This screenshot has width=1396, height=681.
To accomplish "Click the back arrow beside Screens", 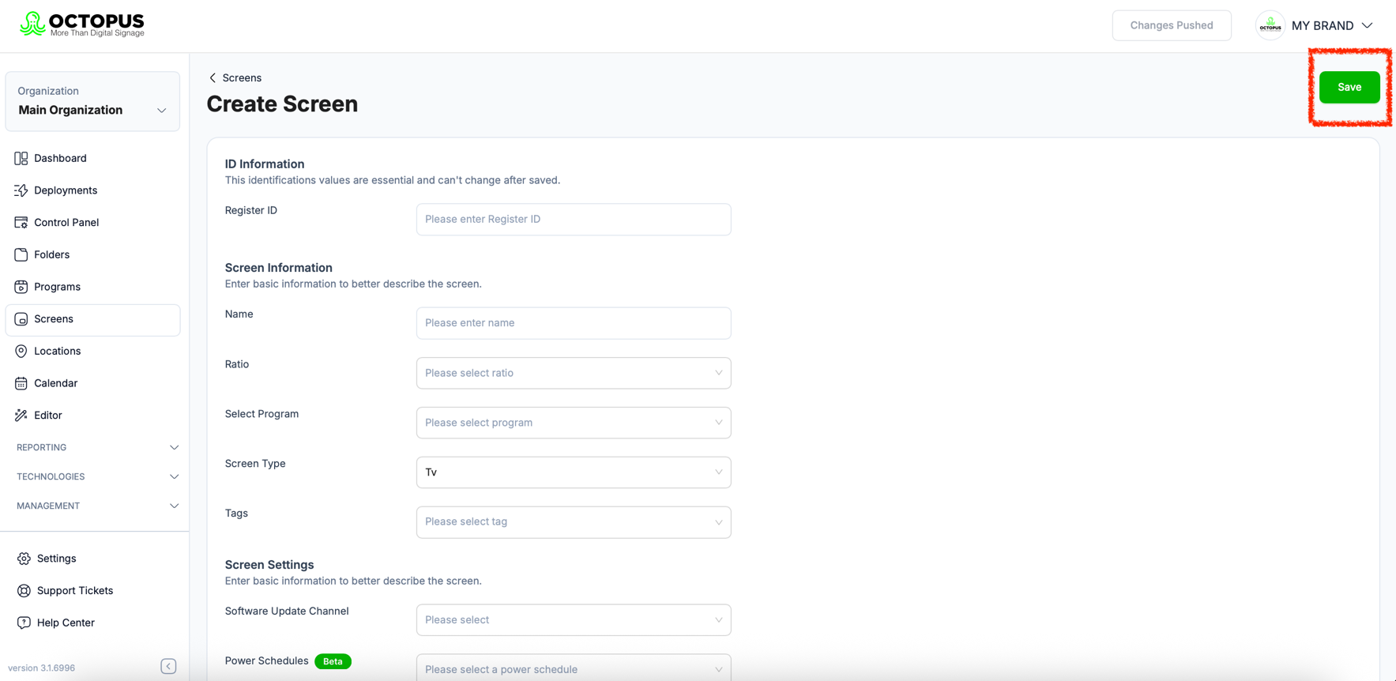I will [213, 77].
